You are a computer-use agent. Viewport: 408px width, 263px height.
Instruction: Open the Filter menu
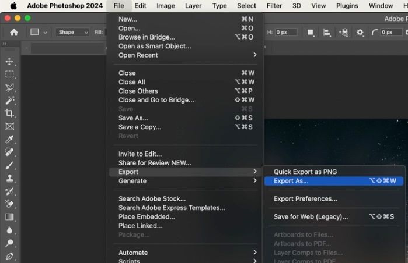click(274, 6)
